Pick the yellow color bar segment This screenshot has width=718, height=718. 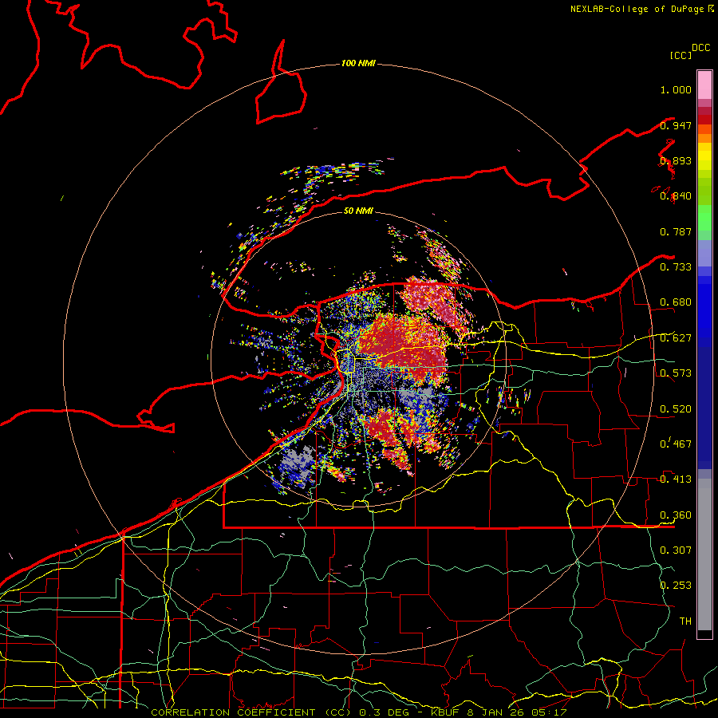pos(704,156)
